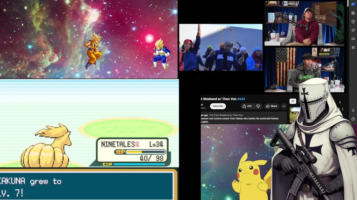Image resolution: width=357 pixels, height=200 pixels.
Task: Click the '41K' like count
Action: coord(249,106)
